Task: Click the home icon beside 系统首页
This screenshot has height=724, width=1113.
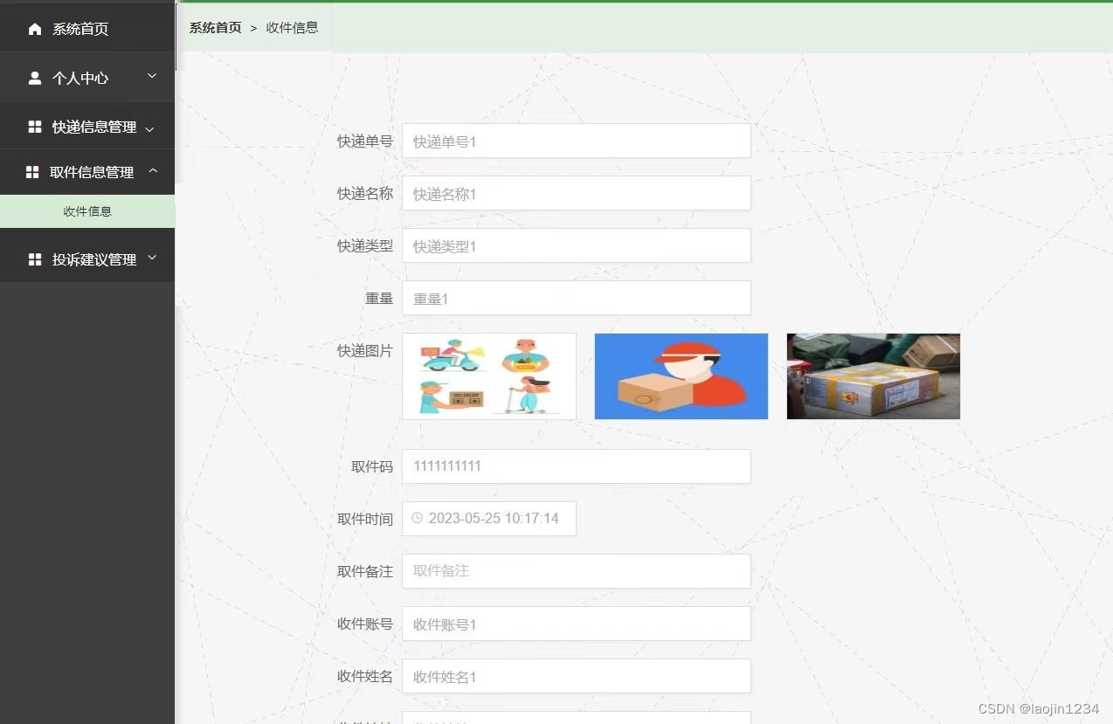Action: (x=35, y=29)
